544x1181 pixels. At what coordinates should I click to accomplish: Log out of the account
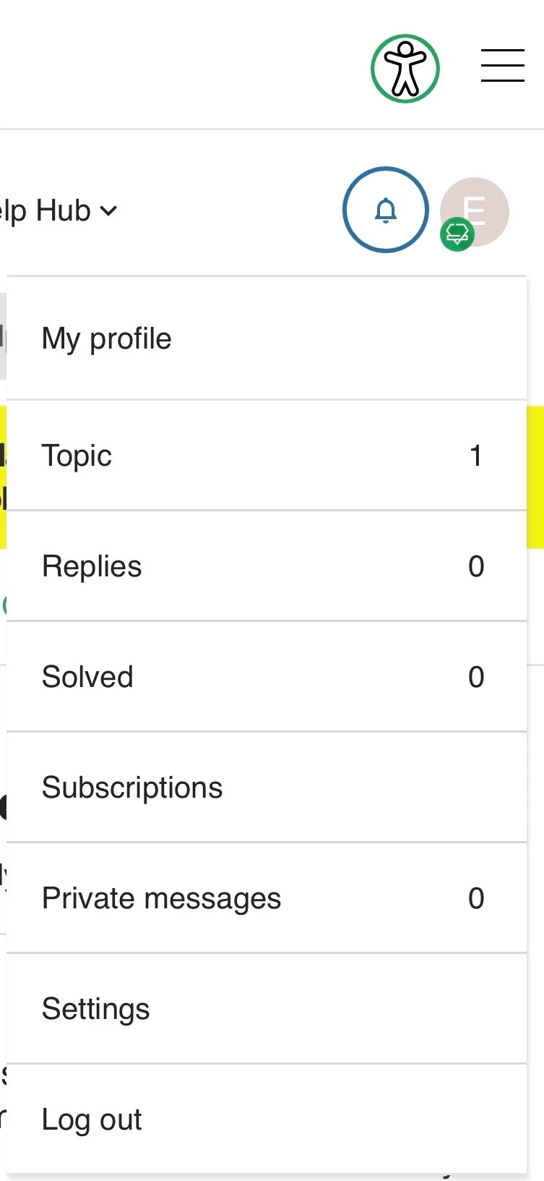point(92,1120)
